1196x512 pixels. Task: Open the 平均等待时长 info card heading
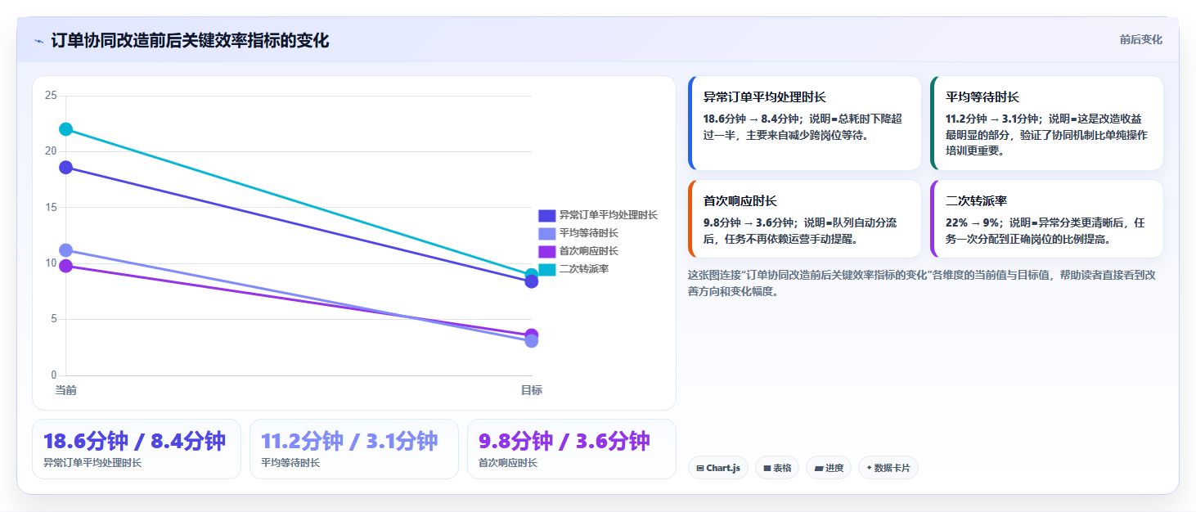[x=982, y=97]
